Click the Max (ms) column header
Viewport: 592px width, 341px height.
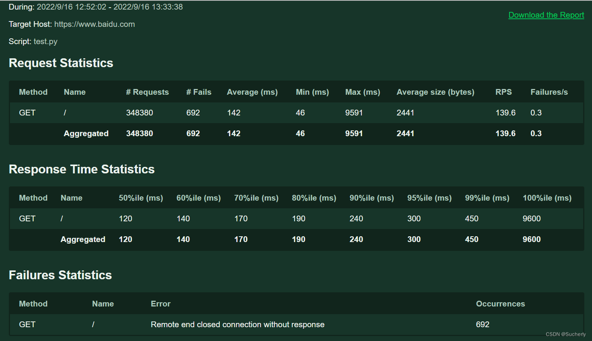(x=362, y=92)
